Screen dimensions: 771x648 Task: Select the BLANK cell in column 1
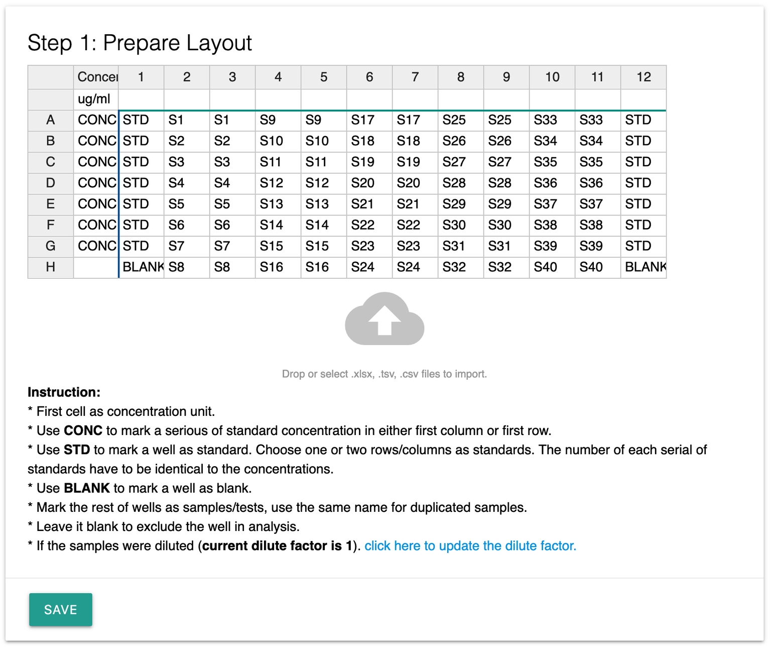[x=141, y=267]
